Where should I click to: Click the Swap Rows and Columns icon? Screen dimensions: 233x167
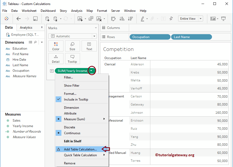pos(113,19)
